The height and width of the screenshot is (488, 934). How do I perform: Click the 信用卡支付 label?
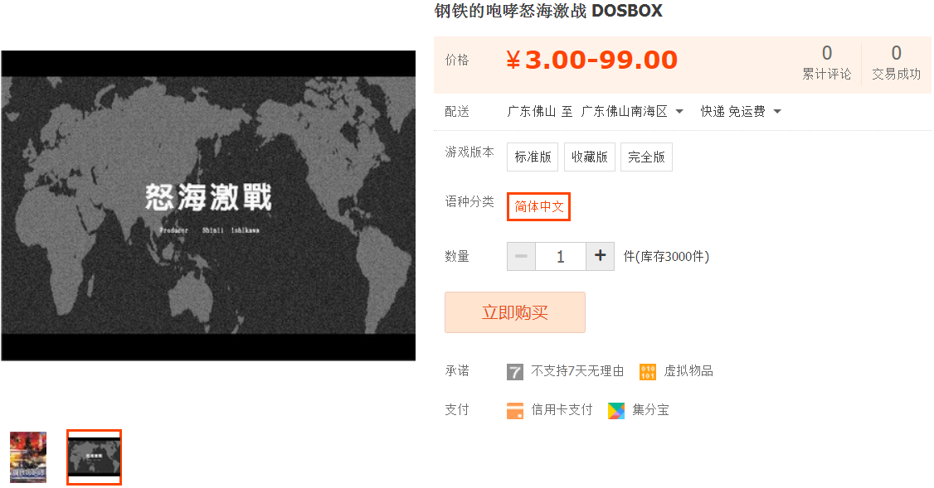[562, 410]
